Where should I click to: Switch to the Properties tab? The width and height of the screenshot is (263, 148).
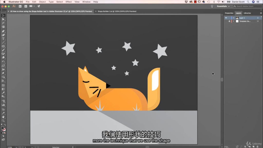pyautogui.click(x=229, y=13)
